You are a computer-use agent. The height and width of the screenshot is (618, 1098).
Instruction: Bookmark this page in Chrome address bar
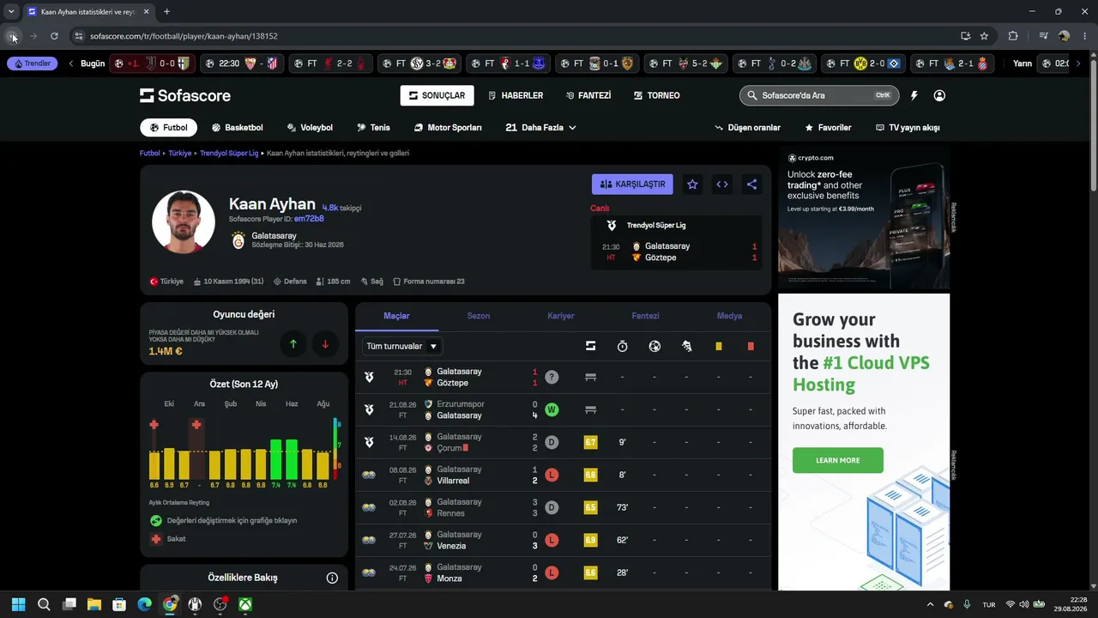(984, 36)
